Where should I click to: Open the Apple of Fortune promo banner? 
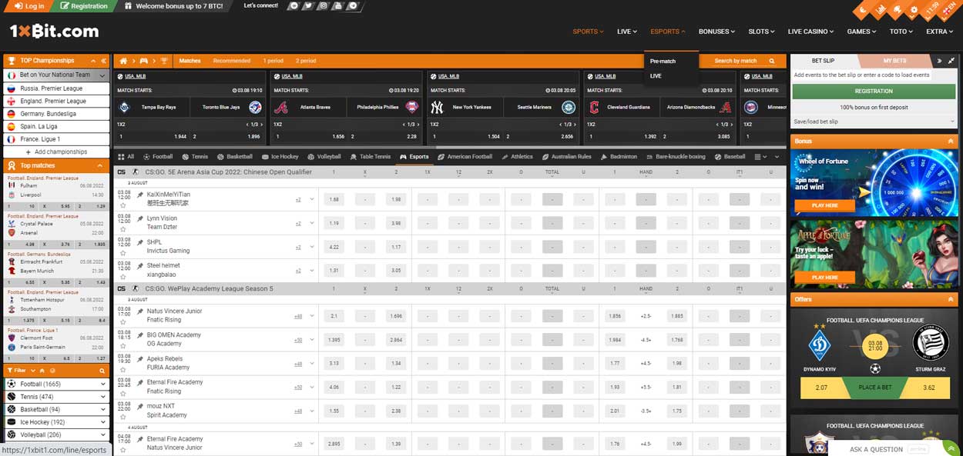click(874, 255)
